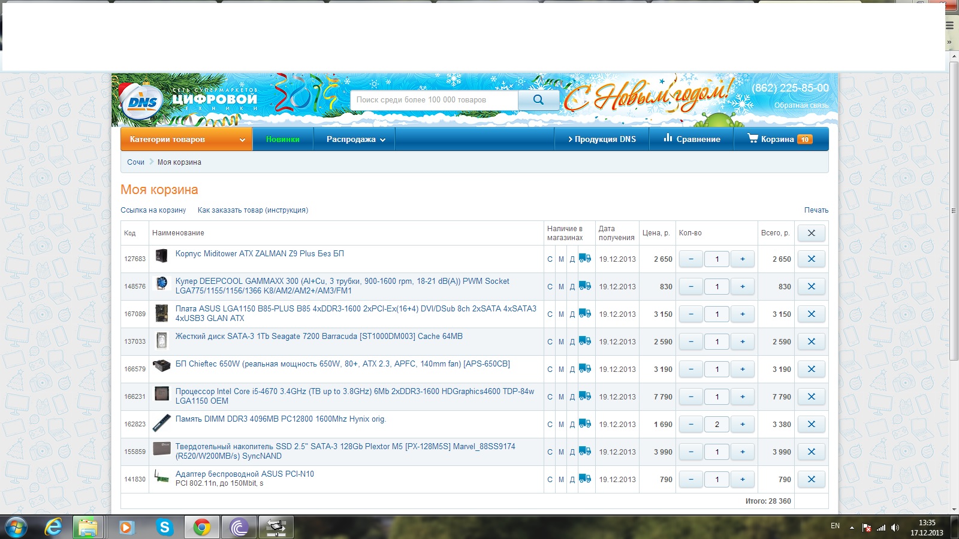Open Процессор Intel Core i5-4670 product link
The image size is (959, 539).
coord(355,396)
